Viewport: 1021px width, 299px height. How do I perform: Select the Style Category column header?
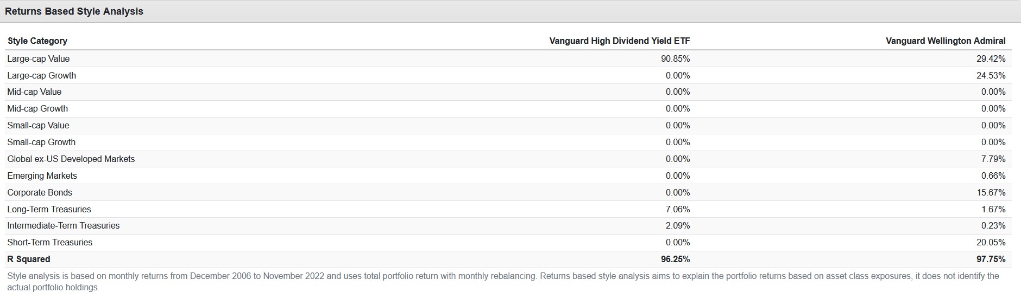(x=37, y=41)
